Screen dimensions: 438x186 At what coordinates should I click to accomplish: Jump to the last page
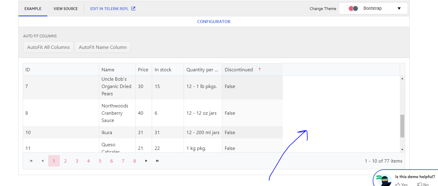point(157,161)
